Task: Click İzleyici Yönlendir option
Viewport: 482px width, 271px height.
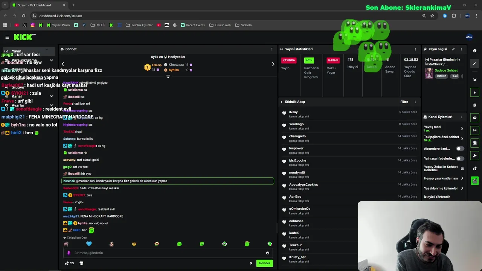Action: pyautogui.click(x=437, y=197)
